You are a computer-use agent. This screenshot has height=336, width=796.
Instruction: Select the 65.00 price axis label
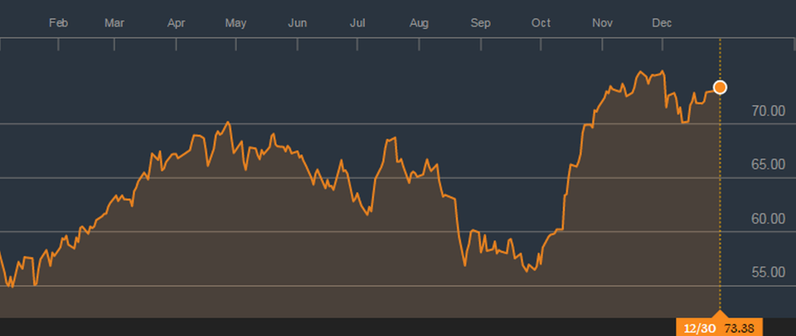766,165
